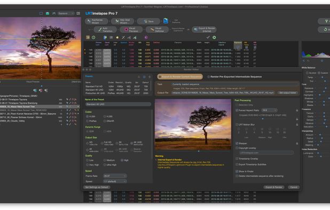Open the Keyframes Wizard
The height and width of the screenshot is (210, 330).
pyautogui.click(x=97, y=21)
